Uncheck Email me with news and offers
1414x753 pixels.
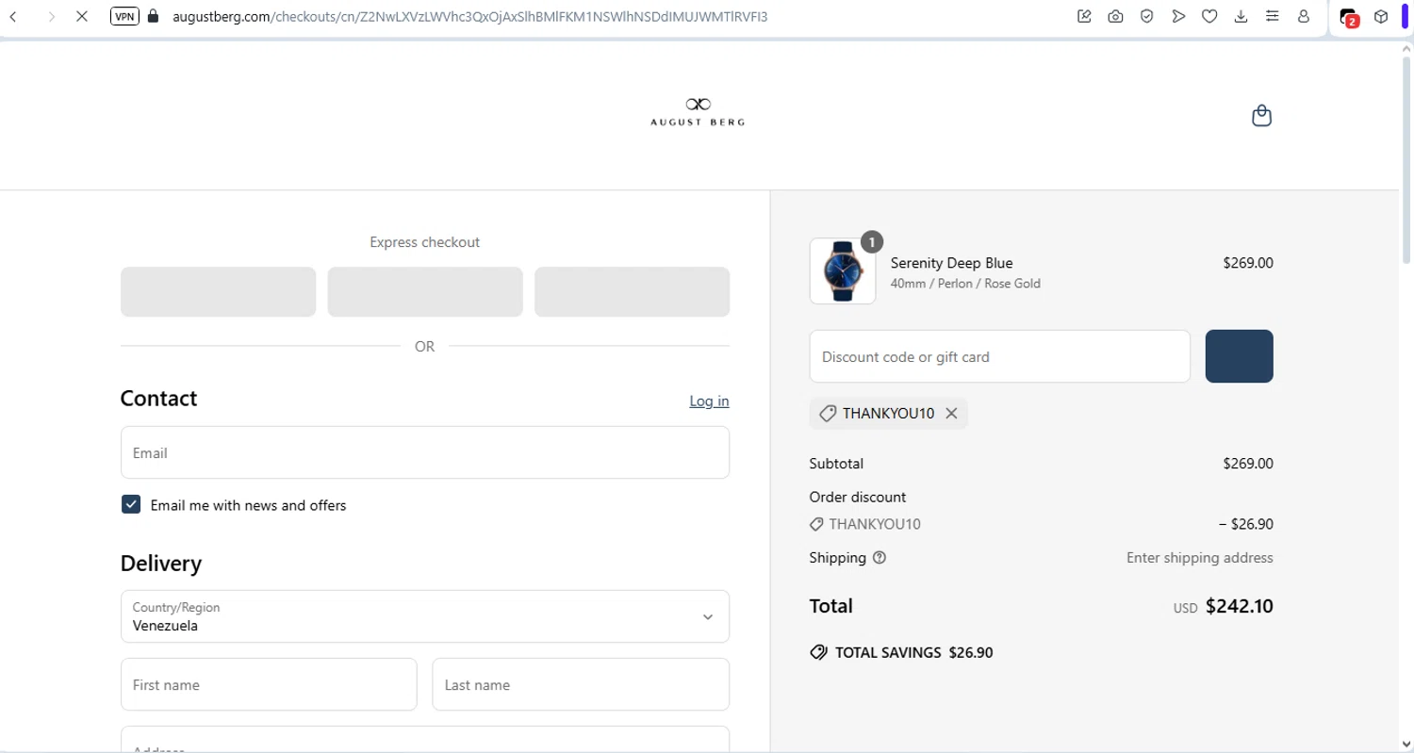coord(131,504)
